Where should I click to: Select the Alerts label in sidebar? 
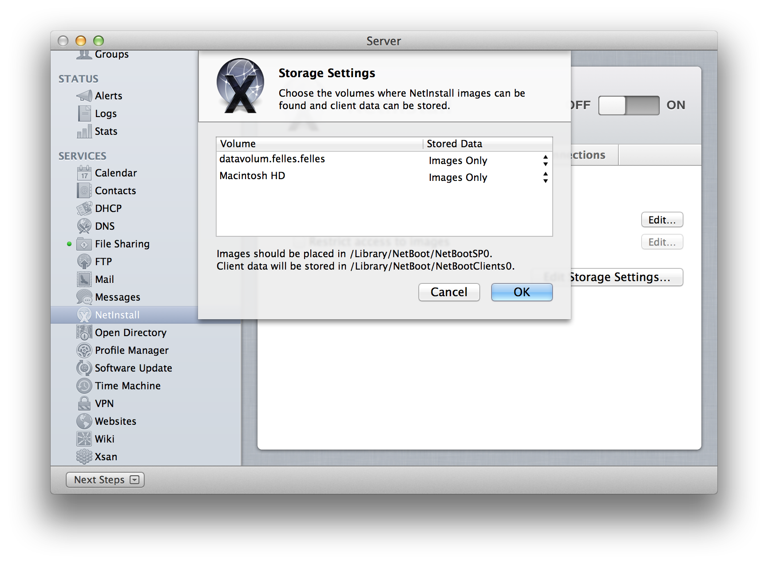[x=109, y=96]
